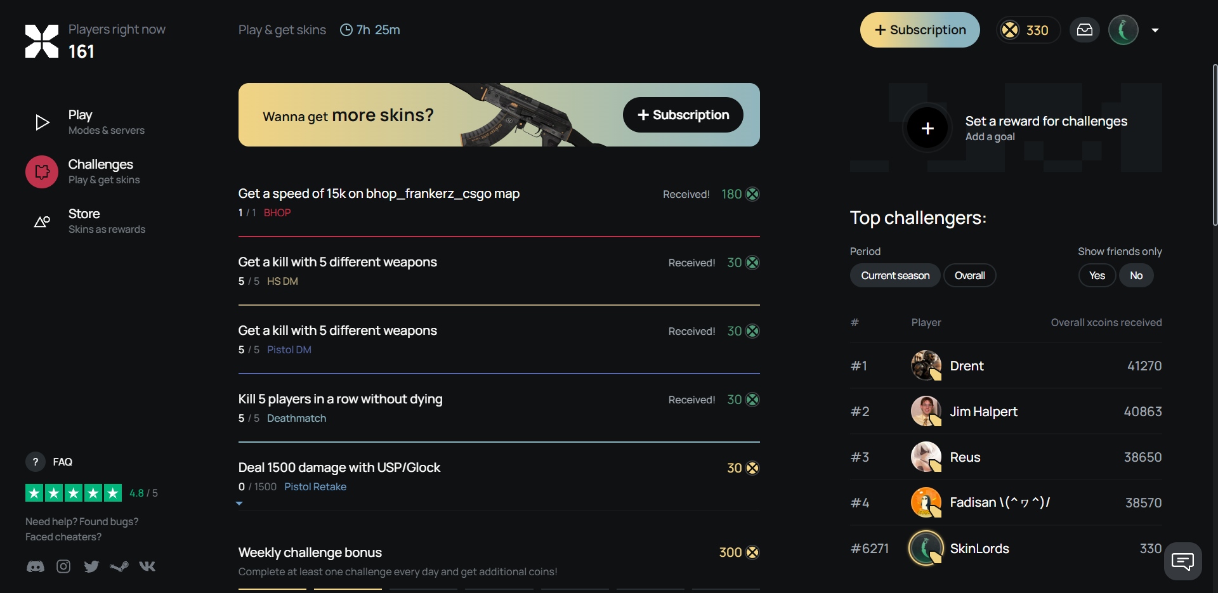
Task: Click xcoin icon beside 300 weekly bonus
Action: [752, 552]
